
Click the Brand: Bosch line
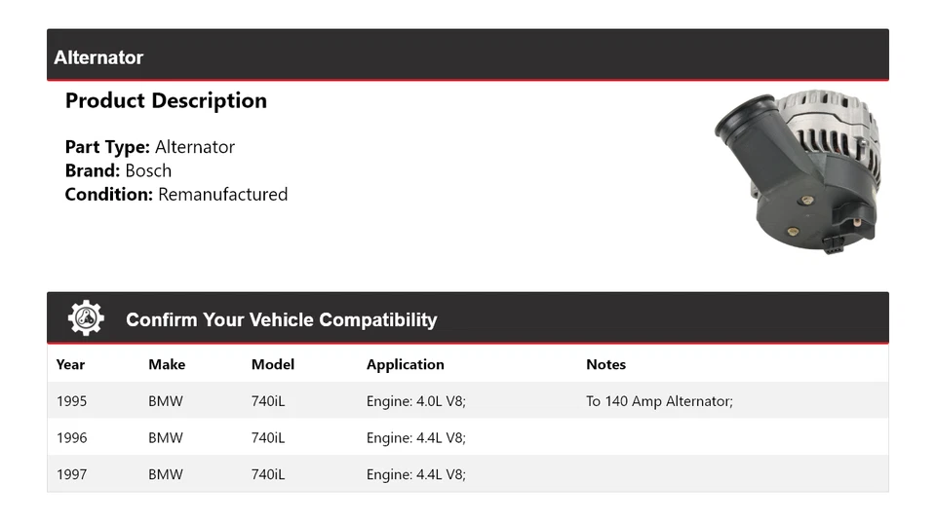118,170
